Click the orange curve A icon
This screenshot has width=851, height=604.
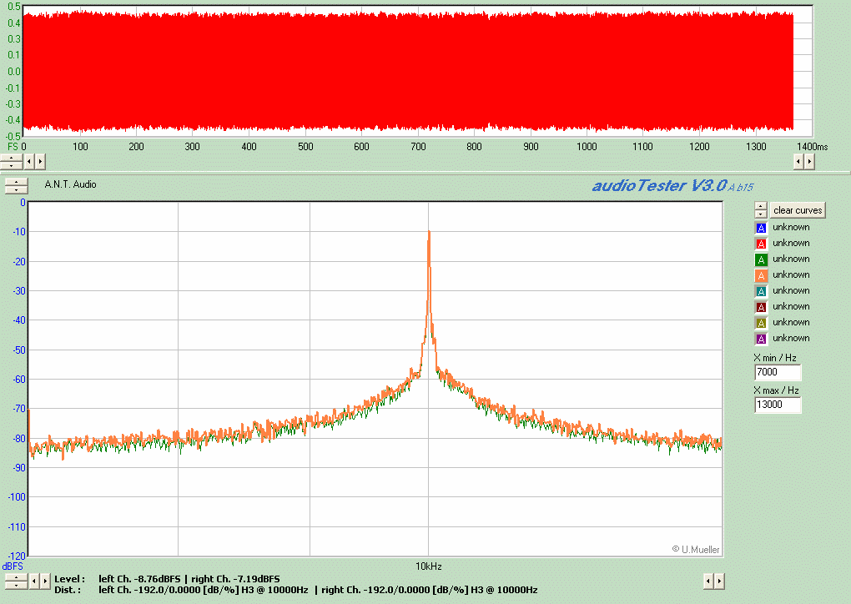click(x=760, y=275)
